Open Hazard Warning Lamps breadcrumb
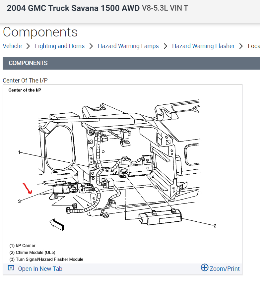This screenshot has width=260, height=289. click(128, 46)
